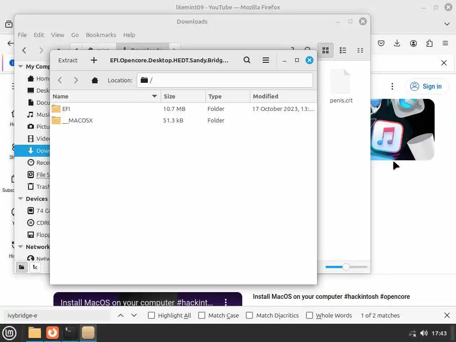456x342 pixels.
Task: Toggle the Match Diacritics checkbox
Action: pyautogui.click(x=249, y=315)
